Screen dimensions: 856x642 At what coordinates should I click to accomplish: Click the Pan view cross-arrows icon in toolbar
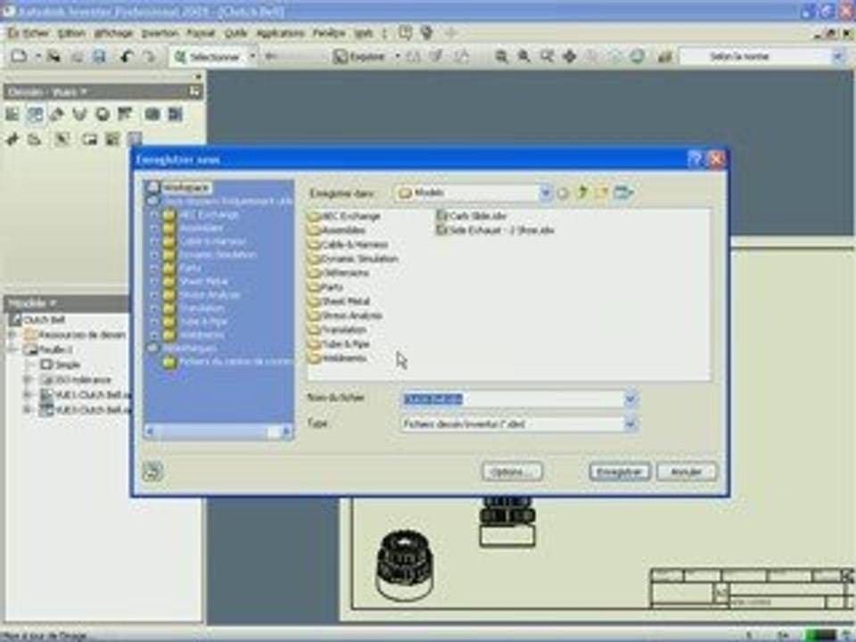click(x=570, y=56)
